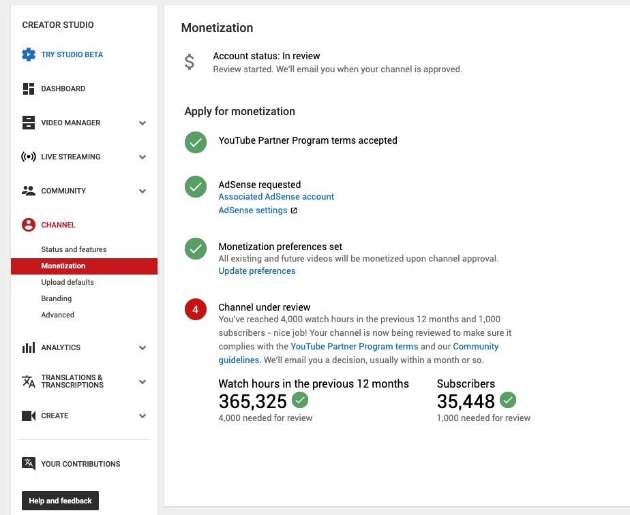Image resolution: width=630 pixels, height=515 pixels.
Task: Click the Community menu label
Action: 63,191
